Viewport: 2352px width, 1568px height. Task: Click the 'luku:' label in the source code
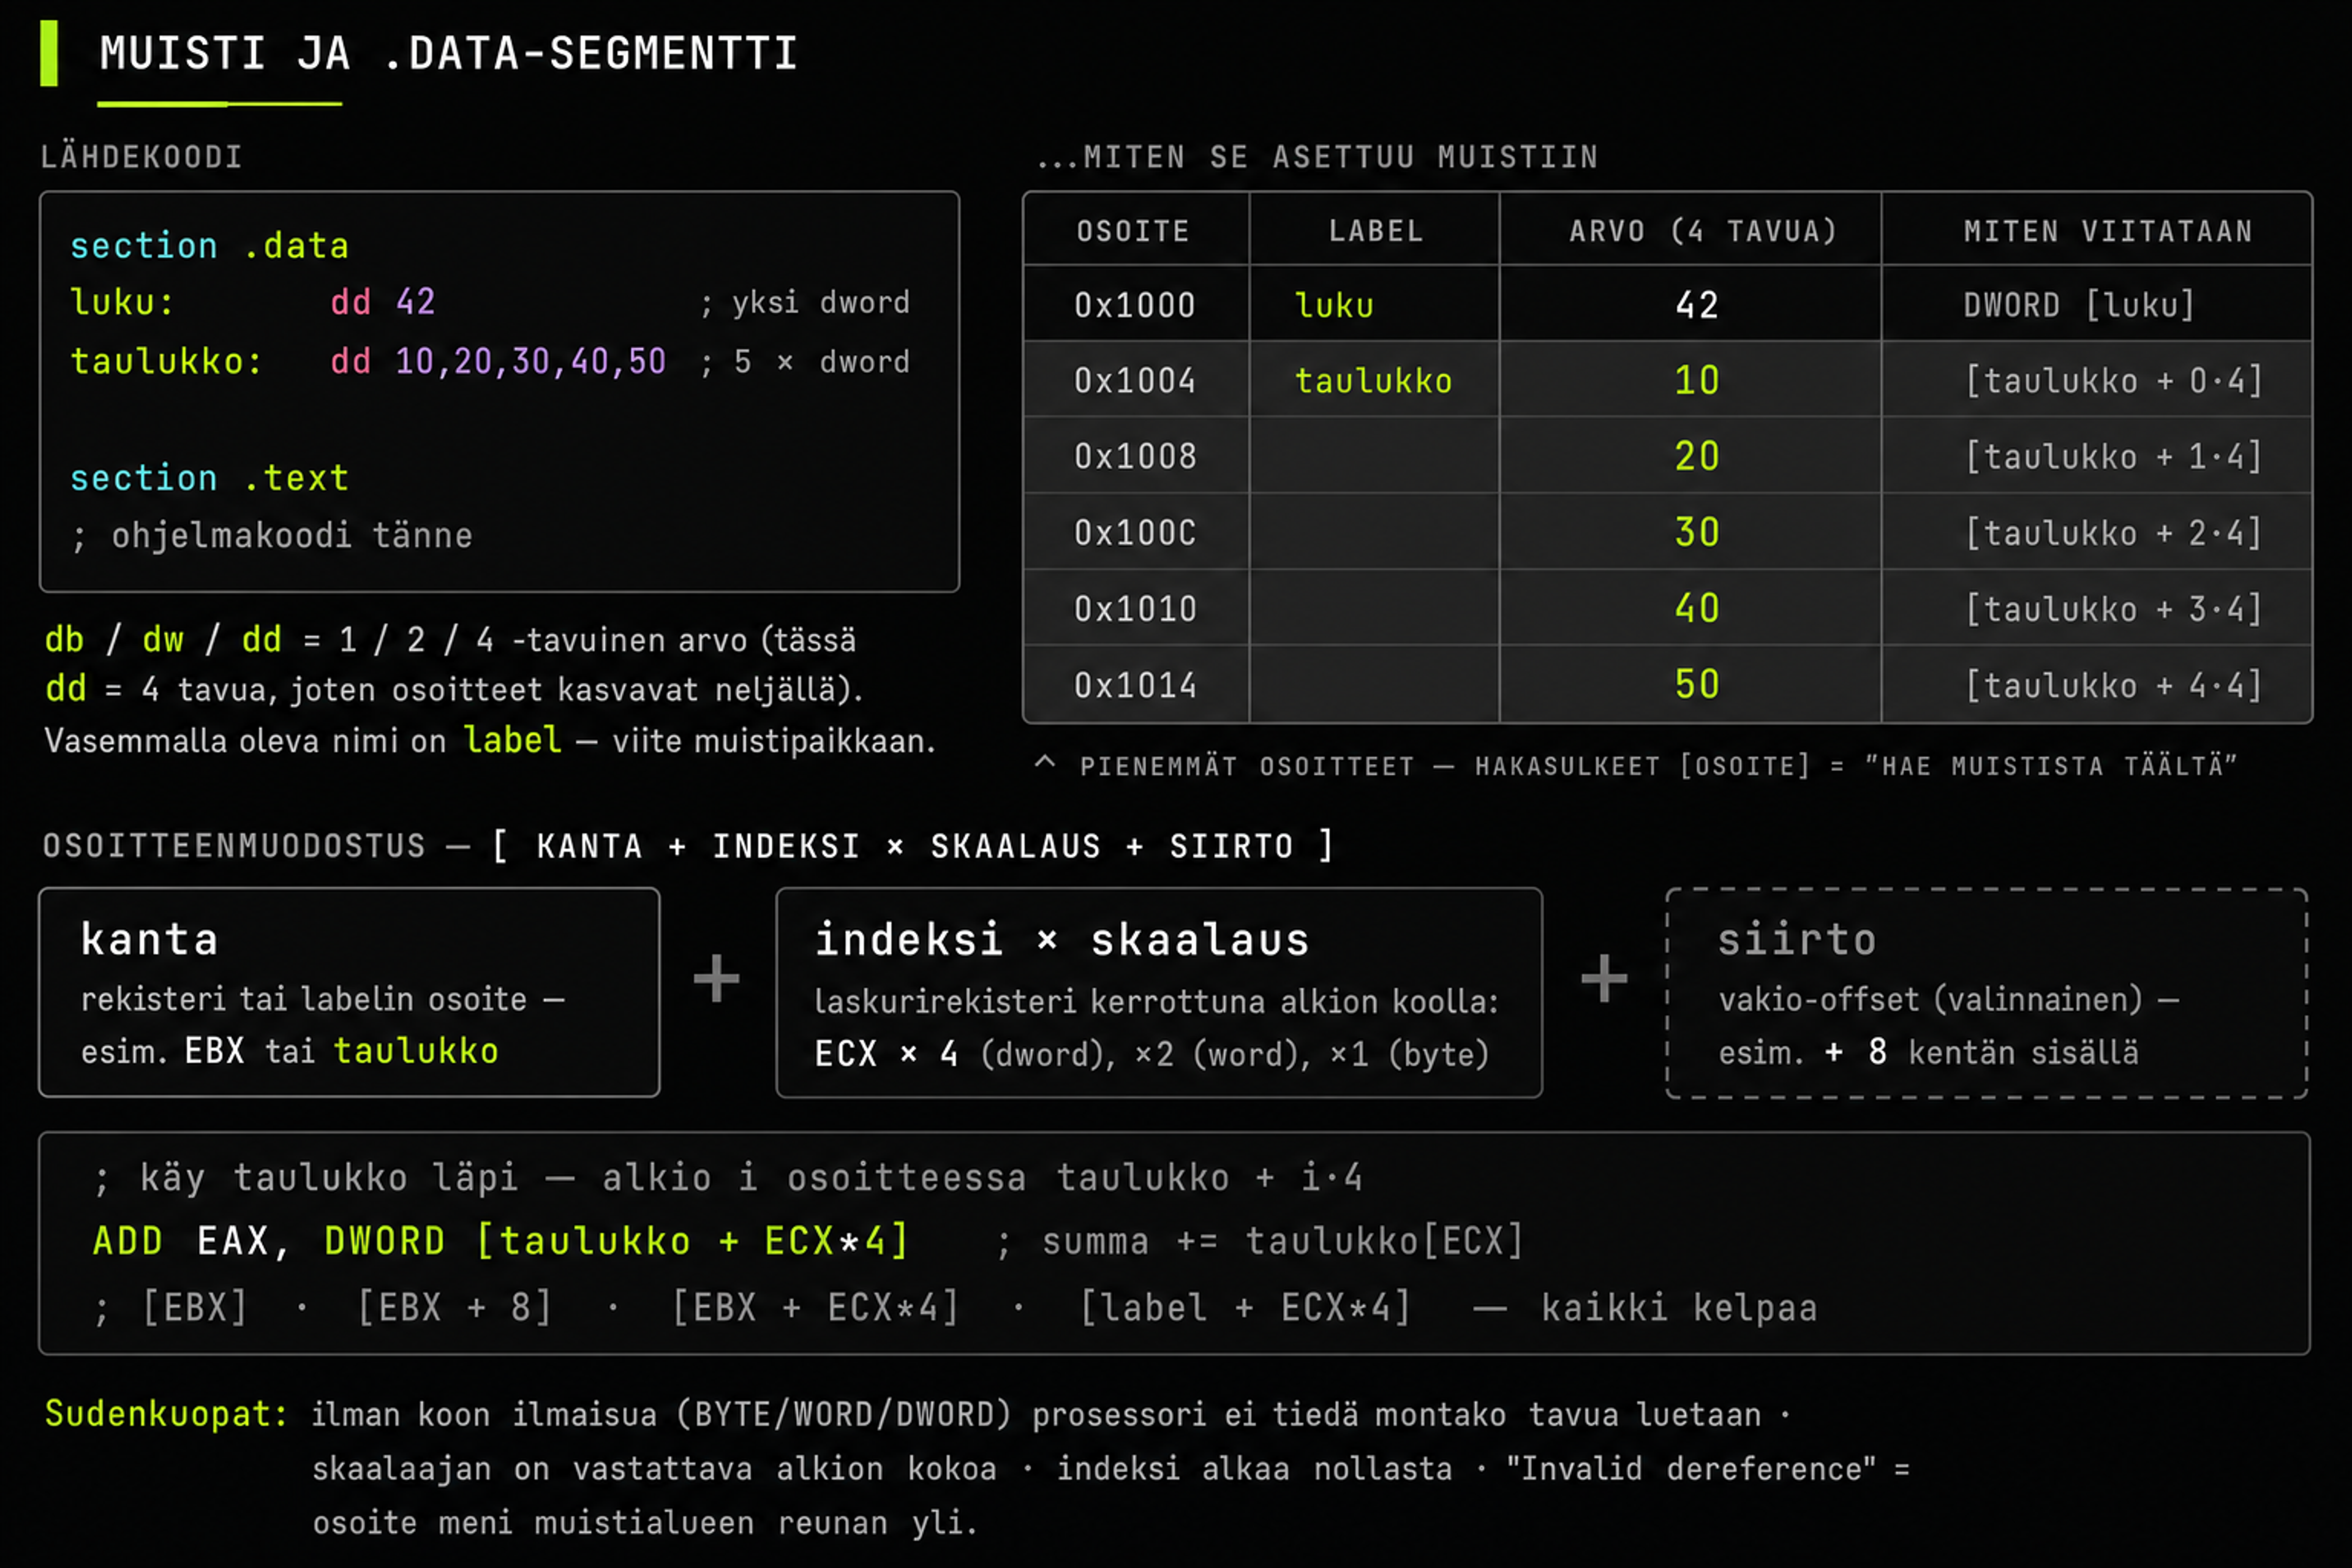(x=122, y=302)
